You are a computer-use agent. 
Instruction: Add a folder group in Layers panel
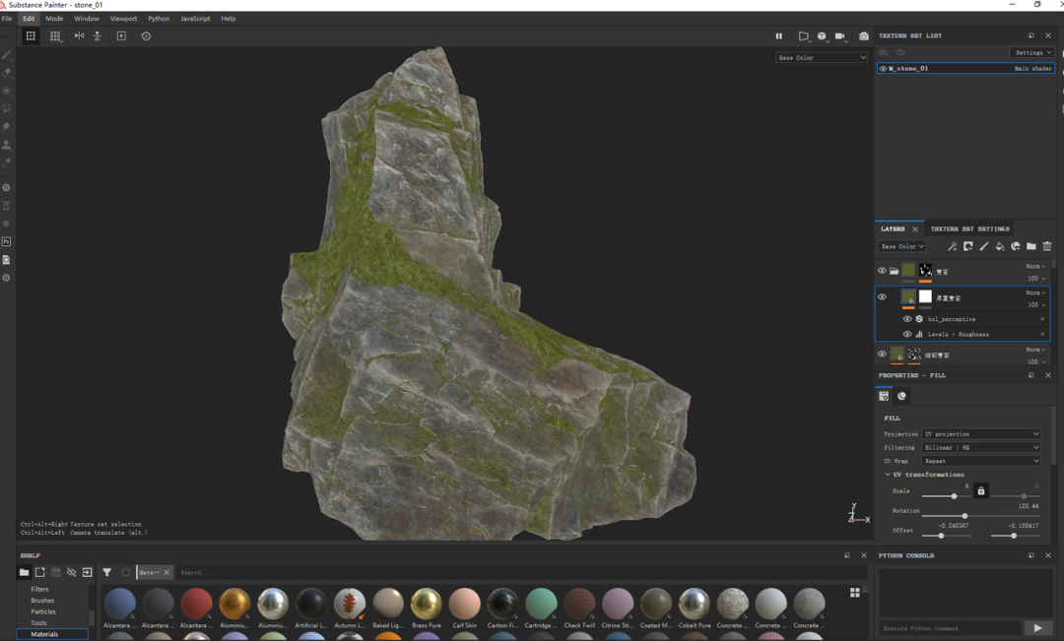click(x=1031, y=246)
